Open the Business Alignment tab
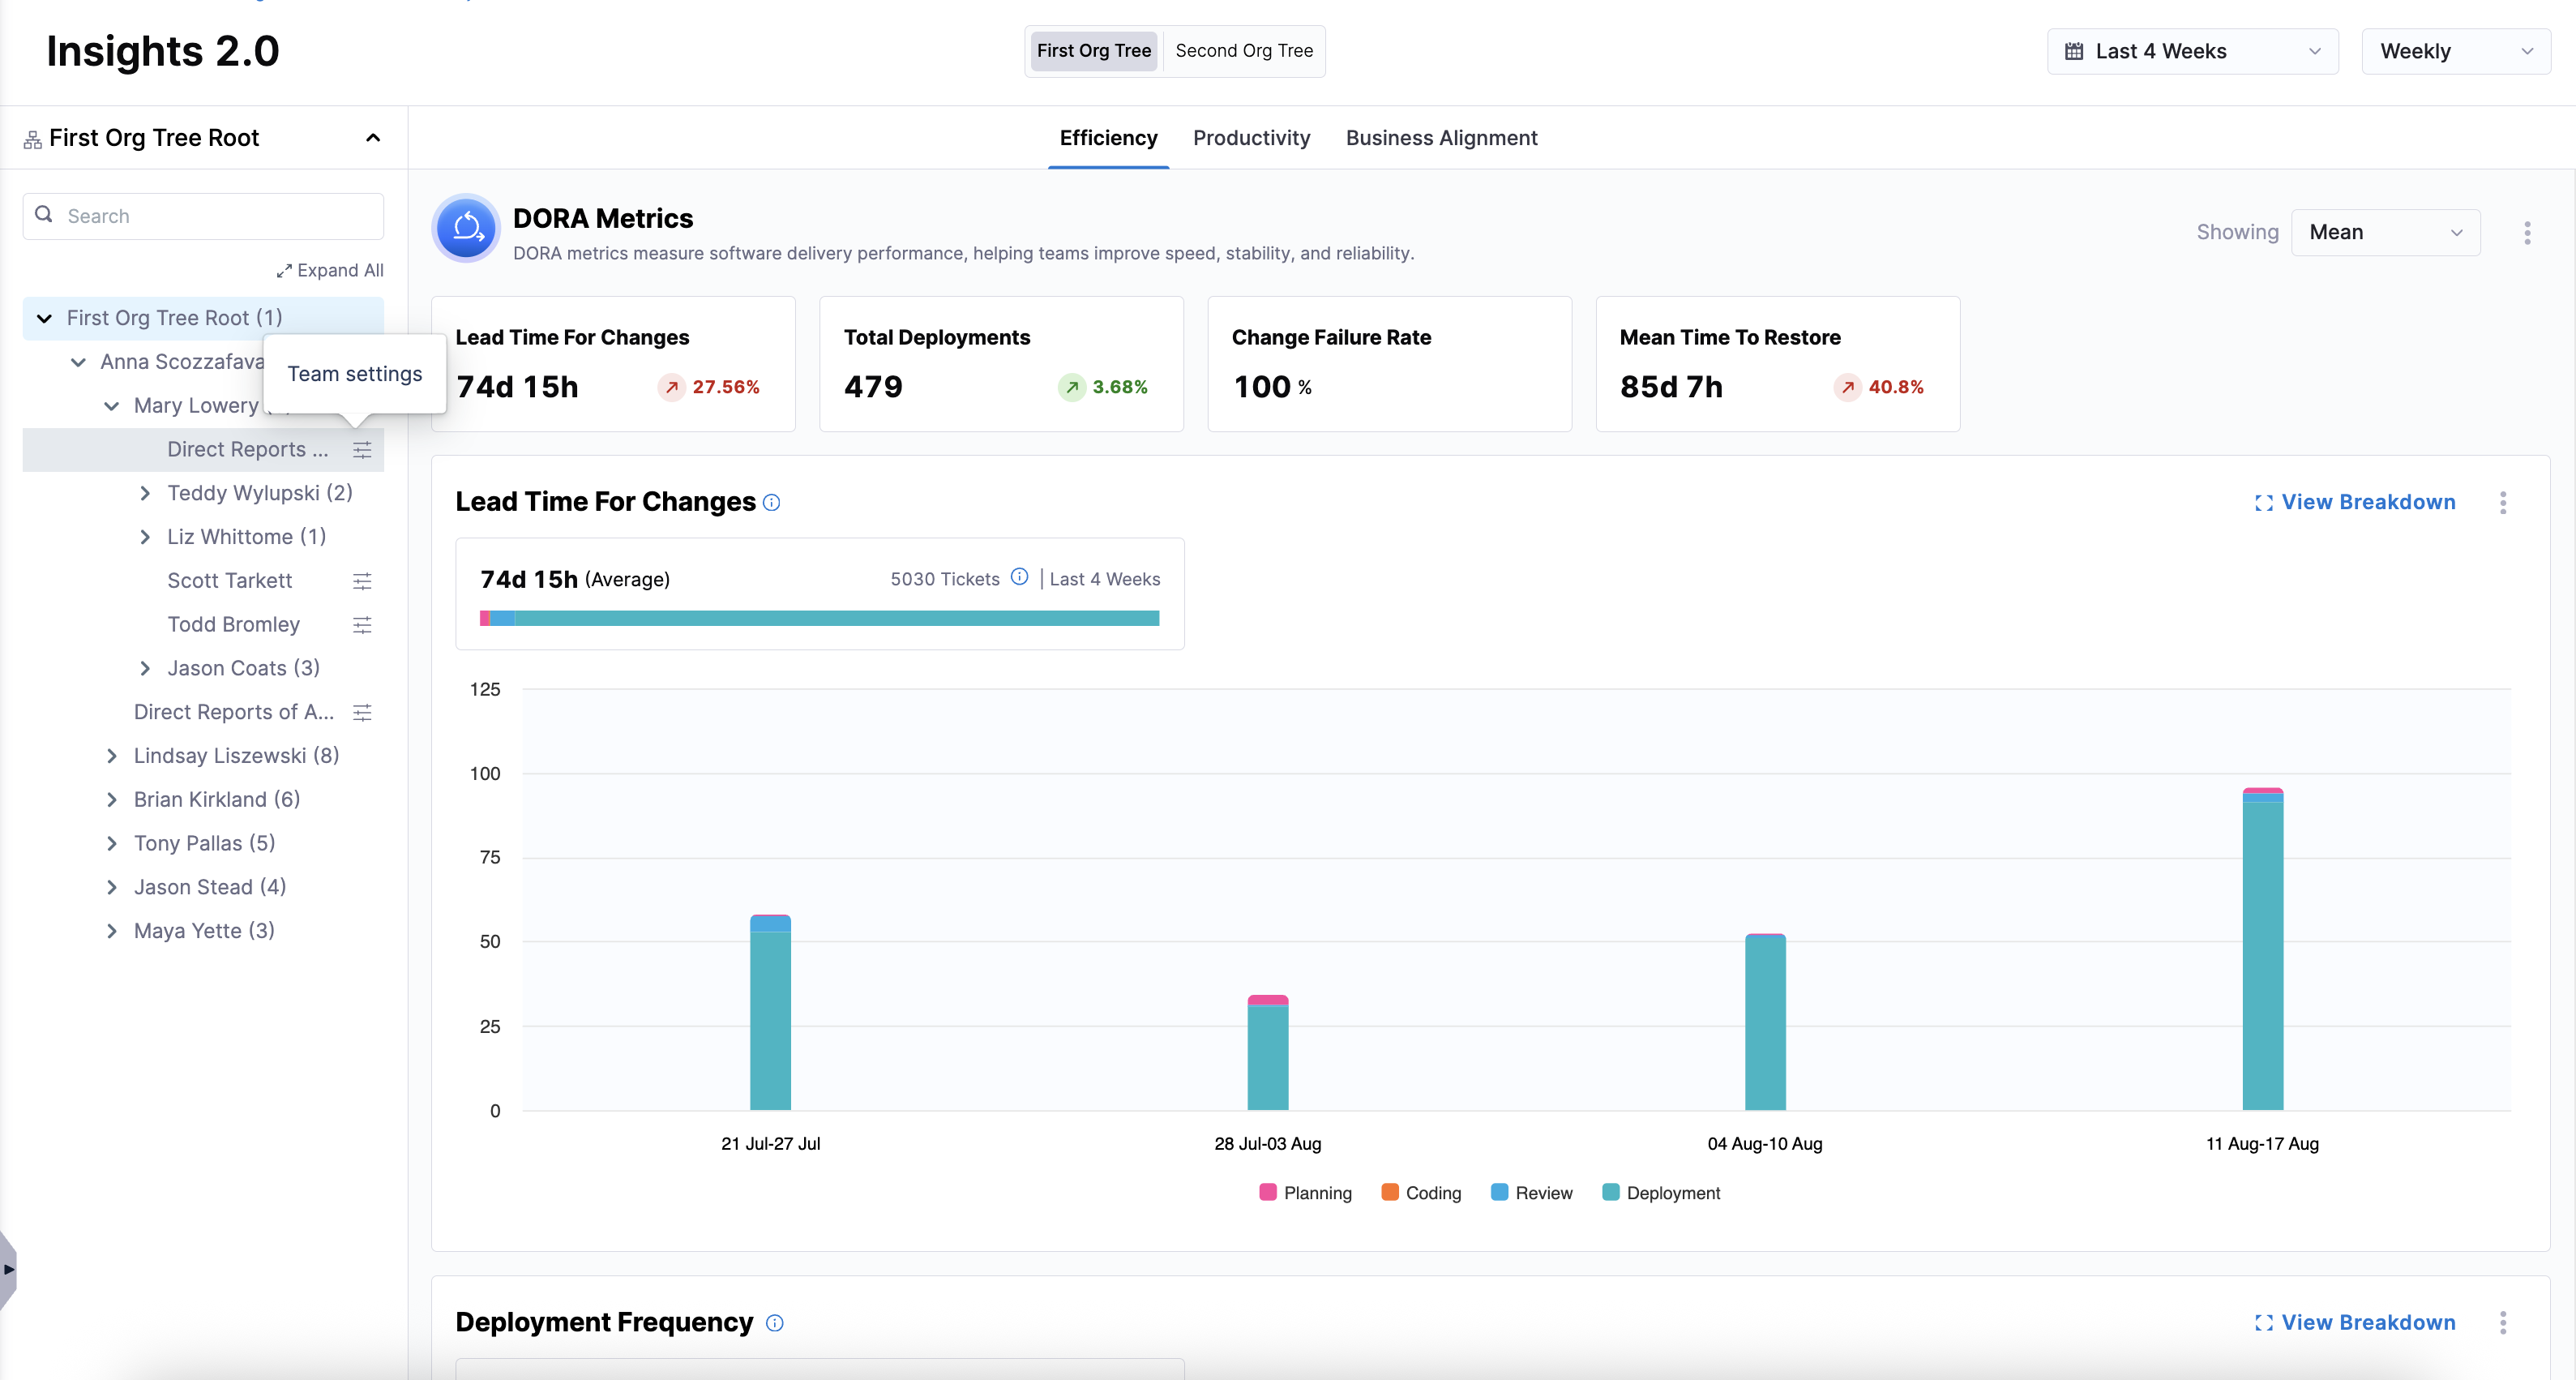Screen dimensions: 2576x1380 (1441, 138)
